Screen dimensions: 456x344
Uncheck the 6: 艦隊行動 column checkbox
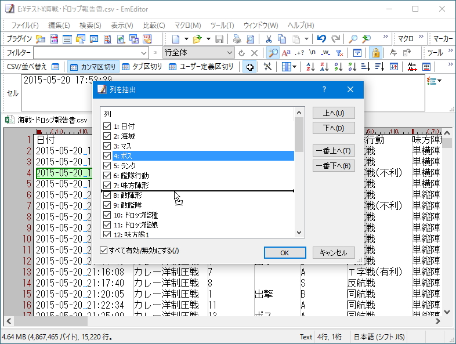107,175
